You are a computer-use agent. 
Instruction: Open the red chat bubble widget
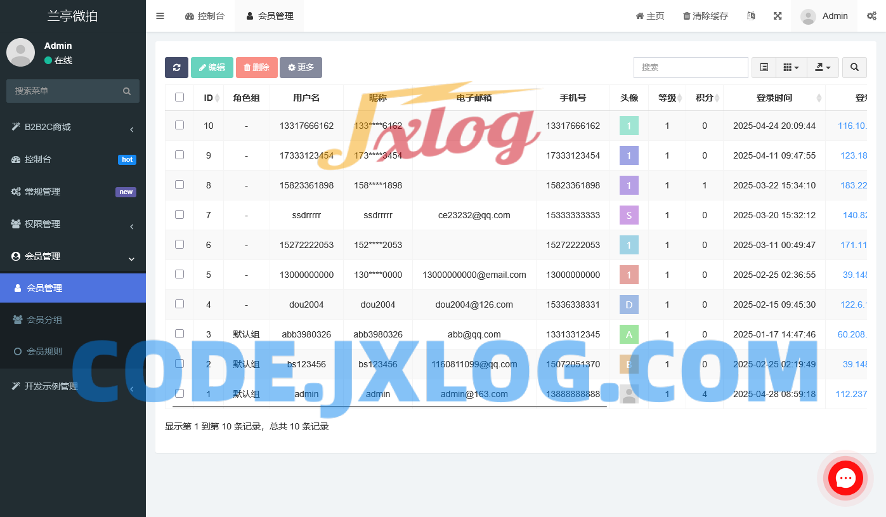click(x=845, y=478)
